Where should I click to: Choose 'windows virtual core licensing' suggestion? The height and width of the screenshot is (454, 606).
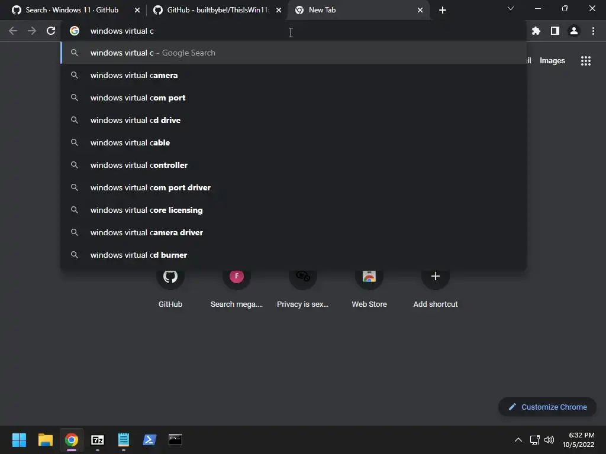pyautogui.click(x=294, y=210)
